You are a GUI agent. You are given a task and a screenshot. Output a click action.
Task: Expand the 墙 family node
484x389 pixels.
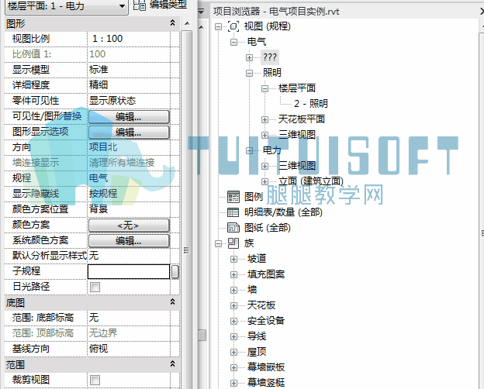(233, 290)
